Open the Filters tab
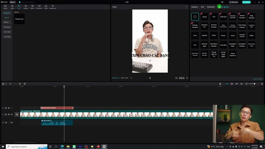Screen dimensions: 265x149 coord(46,7)
